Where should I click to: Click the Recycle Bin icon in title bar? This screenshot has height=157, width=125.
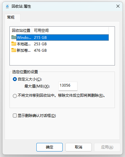point(7,6)
